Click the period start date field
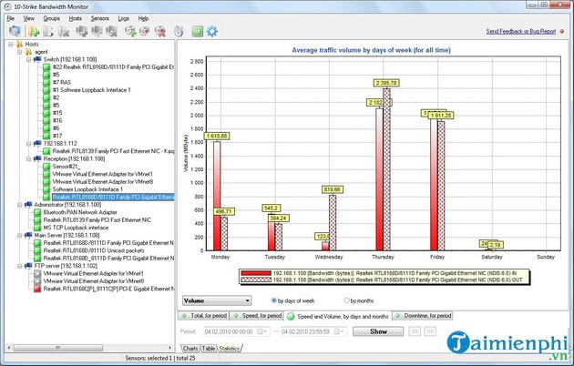 click(x=237, y=331)
